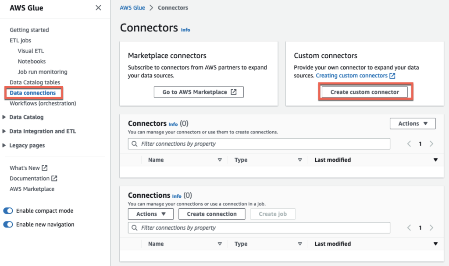
Task: Select Visual ETL in the sidebar
Action: tap(31, 51)
